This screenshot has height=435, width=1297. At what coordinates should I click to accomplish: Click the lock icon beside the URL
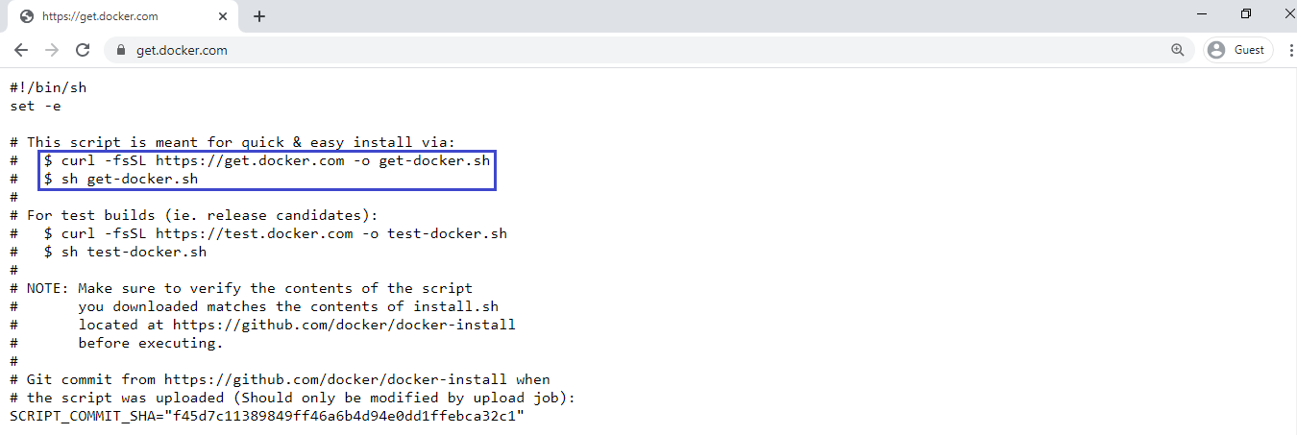click(x=121, y=50)
